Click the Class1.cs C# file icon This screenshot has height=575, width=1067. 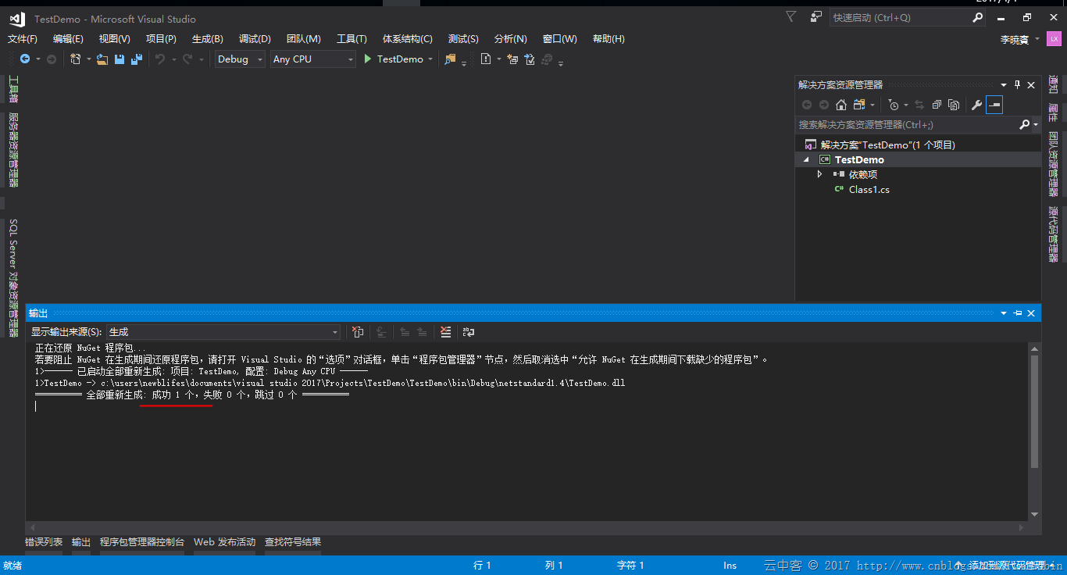(840, 190)
